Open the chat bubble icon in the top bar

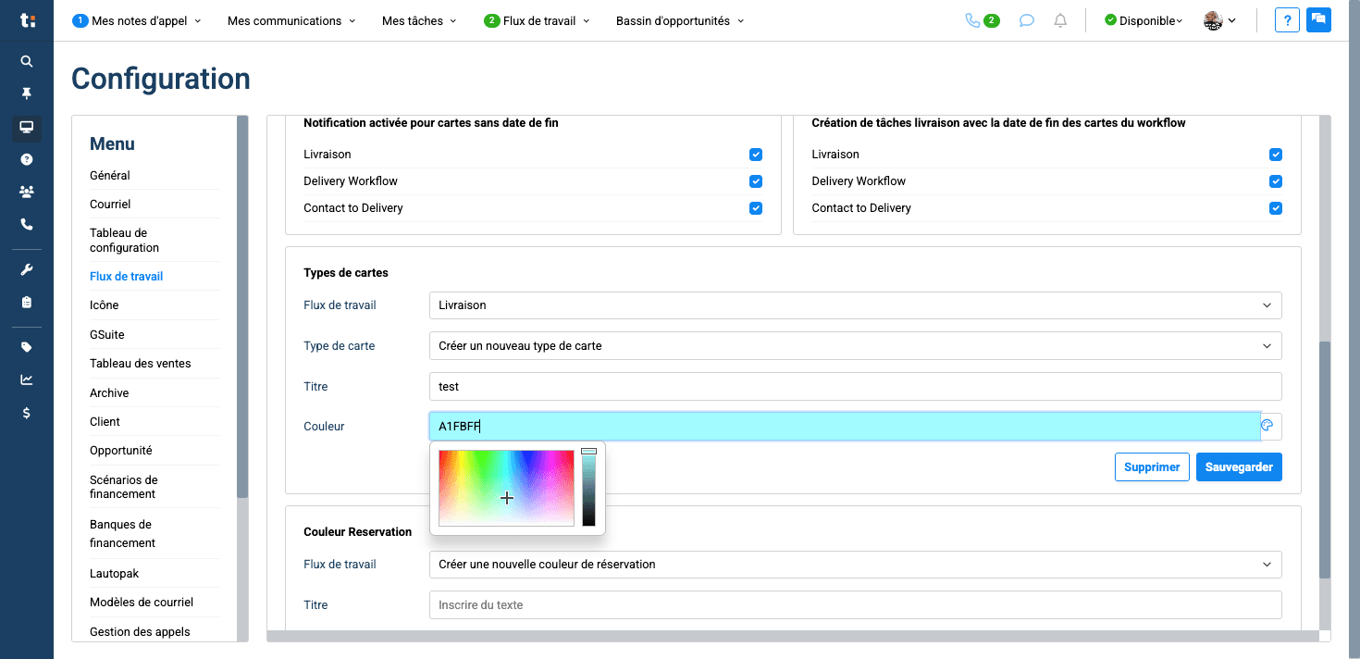[x=1026, y=20]
